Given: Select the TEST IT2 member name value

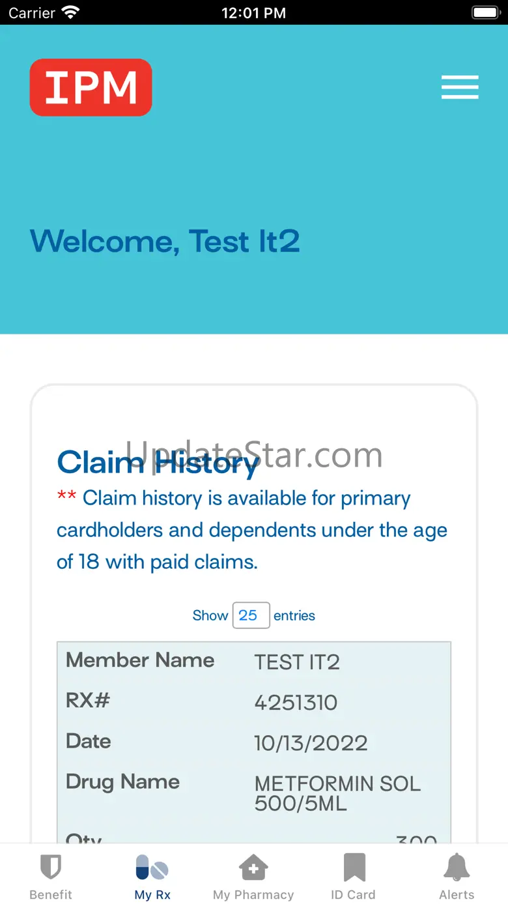Looking at the screenshot, I should tap(297, 662).
